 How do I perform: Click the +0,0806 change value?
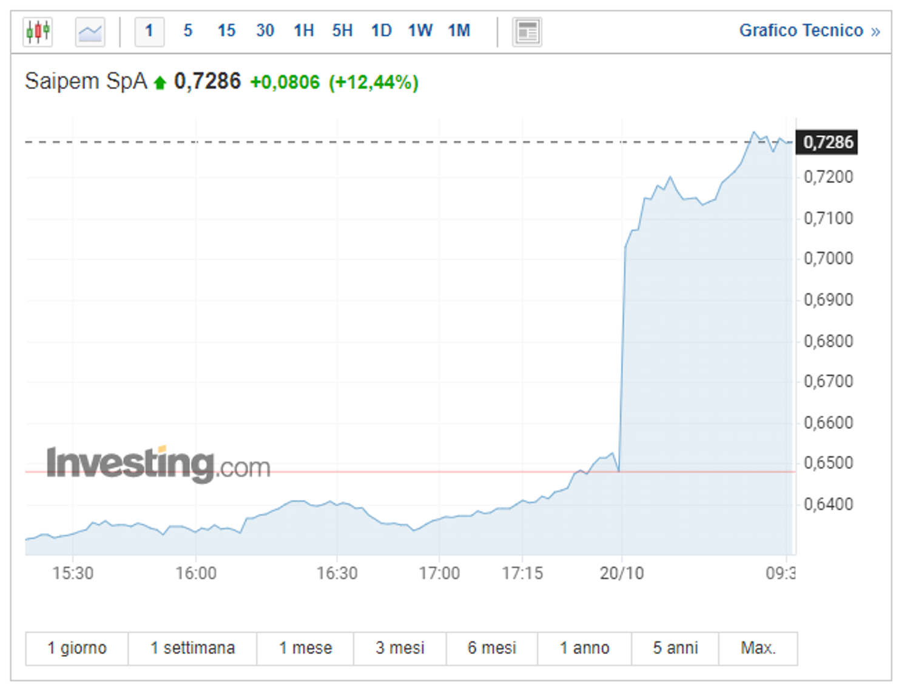(x=285, y=82)
